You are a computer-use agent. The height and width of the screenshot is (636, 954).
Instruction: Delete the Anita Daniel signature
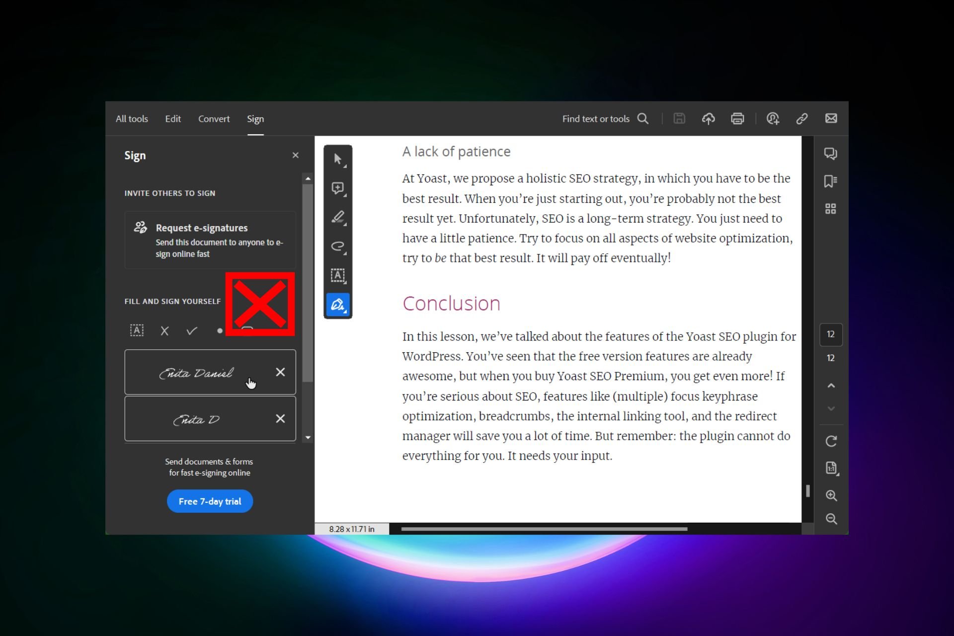coord(280,372)
